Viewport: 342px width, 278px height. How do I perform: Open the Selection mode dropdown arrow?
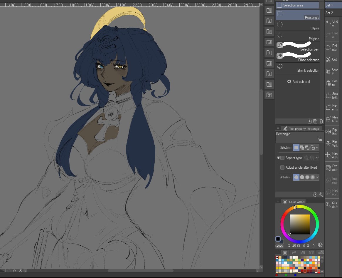coord(317,148)
